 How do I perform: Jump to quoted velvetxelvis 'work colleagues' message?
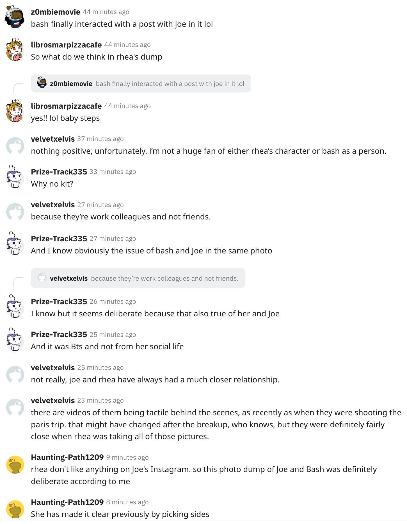tap(138, 278)
